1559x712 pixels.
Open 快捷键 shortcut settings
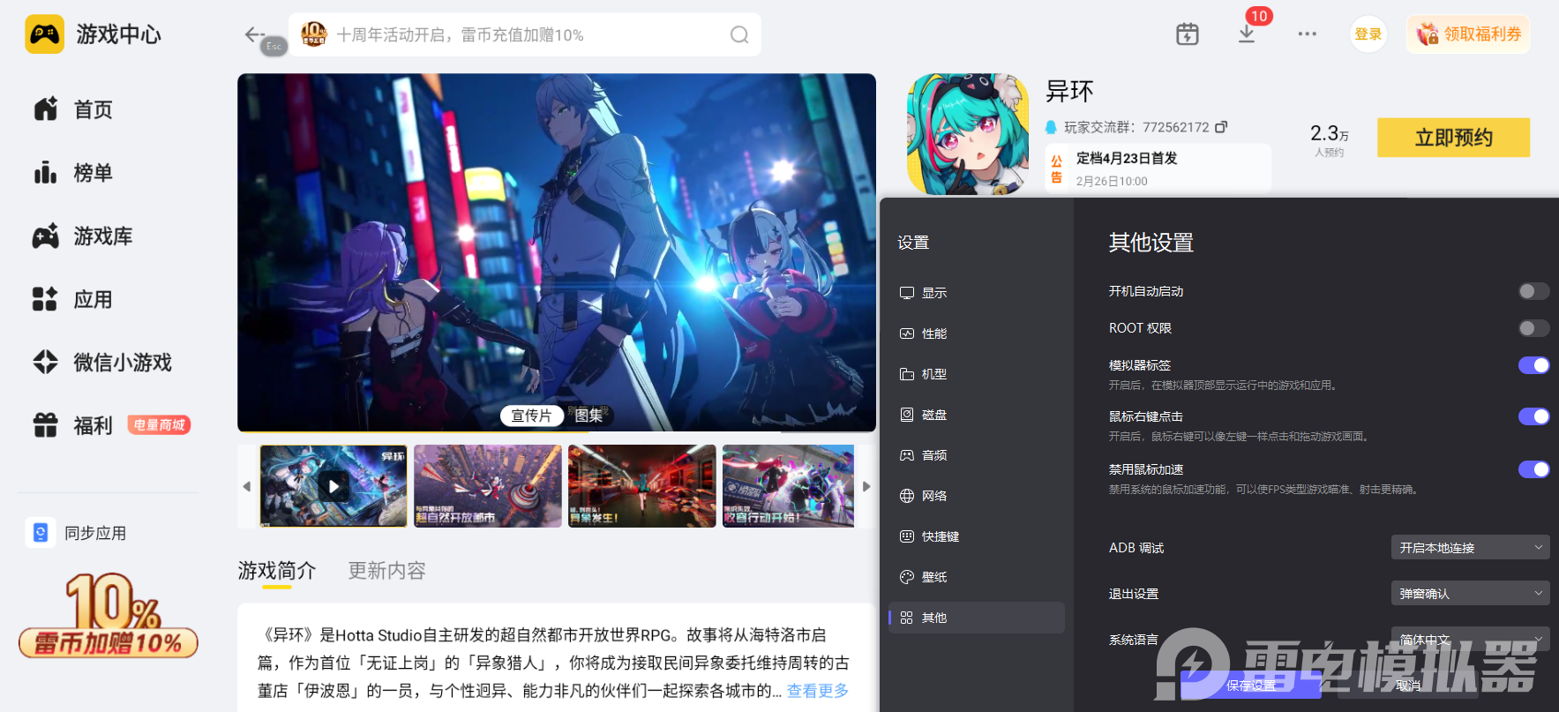coord(977,536)
